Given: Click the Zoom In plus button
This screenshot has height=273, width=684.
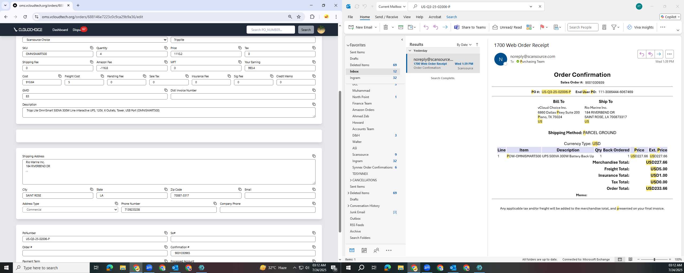Looking at the screenshot, I should click(670, 259).
